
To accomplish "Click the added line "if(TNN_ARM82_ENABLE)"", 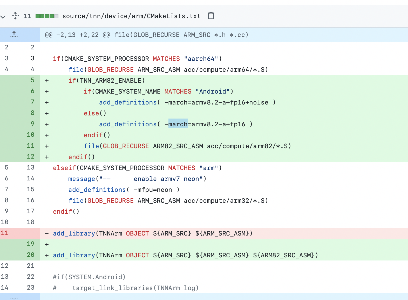I will [107, 81].
